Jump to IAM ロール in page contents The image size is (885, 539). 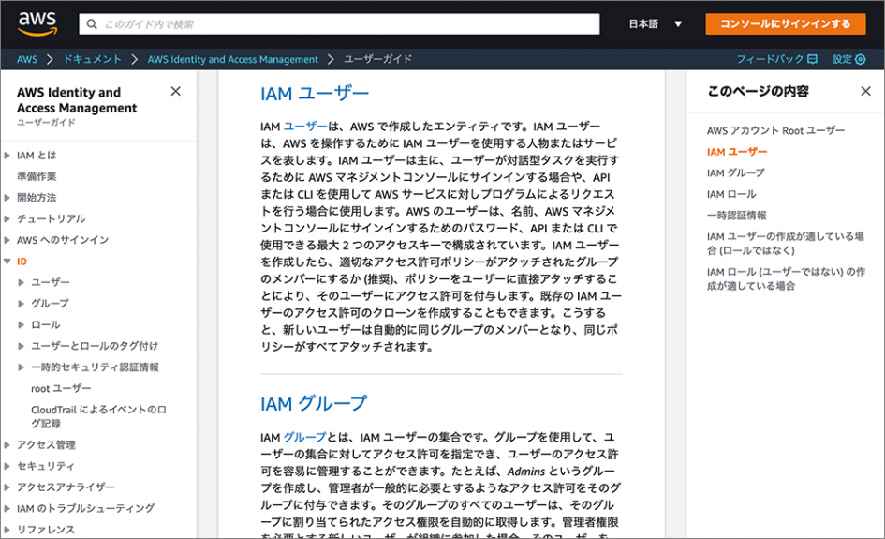[731, 194]
